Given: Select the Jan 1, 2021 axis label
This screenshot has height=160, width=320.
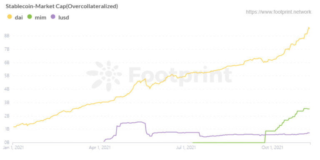Looking at the screenshot, I should point(13,148).
